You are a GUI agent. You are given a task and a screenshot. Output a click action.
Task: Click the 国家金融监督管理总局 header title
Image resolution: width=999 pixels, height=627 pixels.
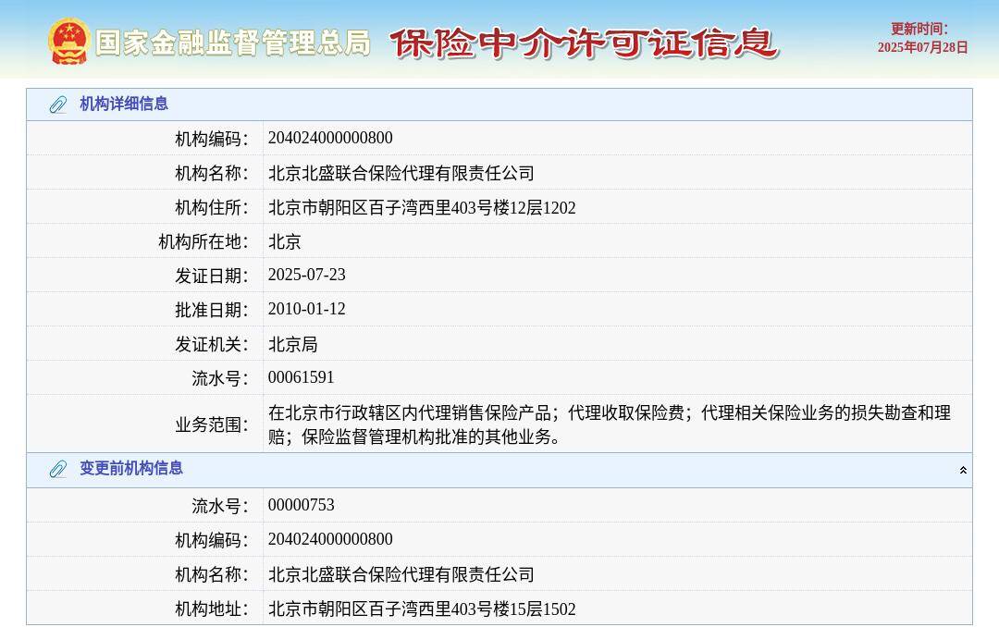pos(233,43)
